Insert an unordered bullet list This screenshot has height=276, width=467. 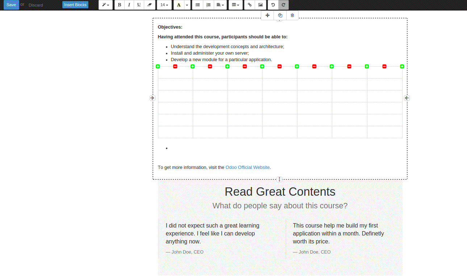point(197,5)
